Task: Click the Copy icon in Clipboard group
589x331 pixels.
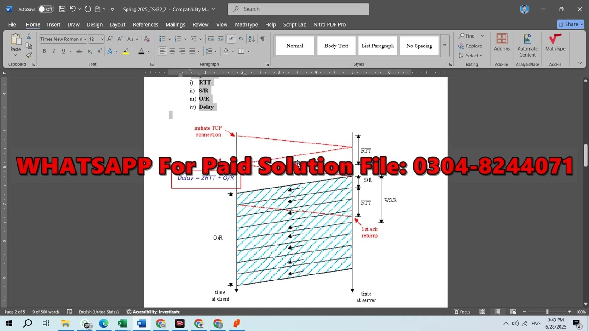Action: point(29,46)
